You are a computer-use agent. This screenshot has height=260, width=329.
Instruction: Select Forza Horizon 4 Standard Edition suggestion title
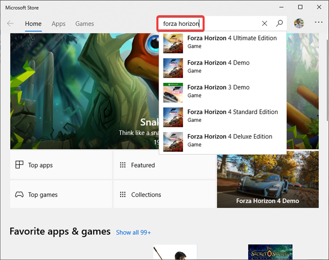[233, 112]
